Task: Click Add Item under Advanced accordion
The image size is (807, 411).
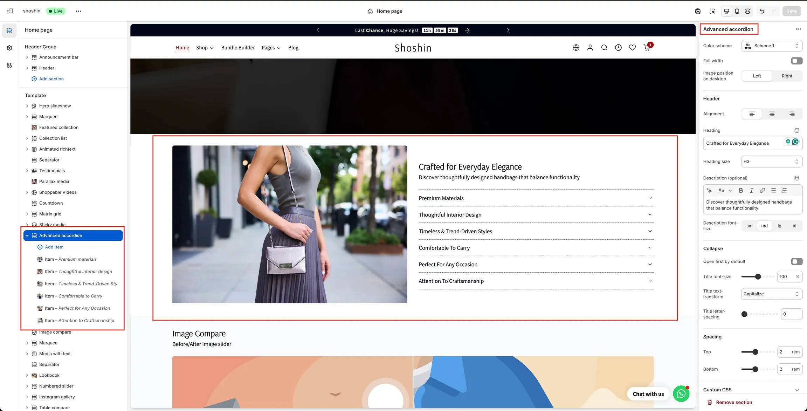Action: click(54, 247)
